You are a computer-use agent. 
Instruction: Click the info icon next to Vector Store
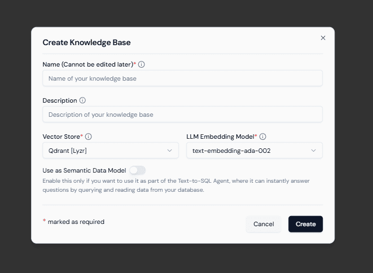88,136
